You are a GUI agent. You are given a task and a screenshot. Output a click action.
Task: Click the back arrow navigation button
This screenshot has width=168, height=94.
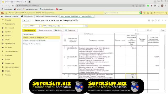pos(24,20)
